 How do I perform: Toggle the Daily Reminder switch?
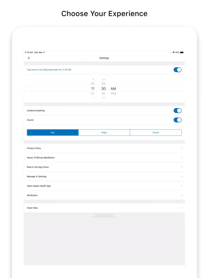(x=178, y=70)
